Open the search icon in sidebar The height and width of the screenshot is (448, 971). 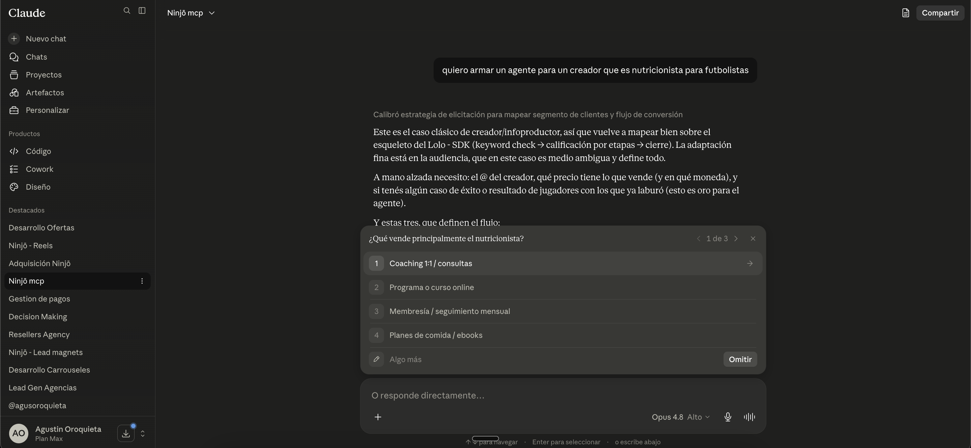(x=127, y=10)
